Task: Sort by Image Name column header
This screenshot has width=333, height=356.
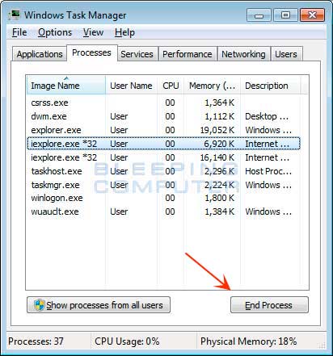Action: click(x=66, y=86)
